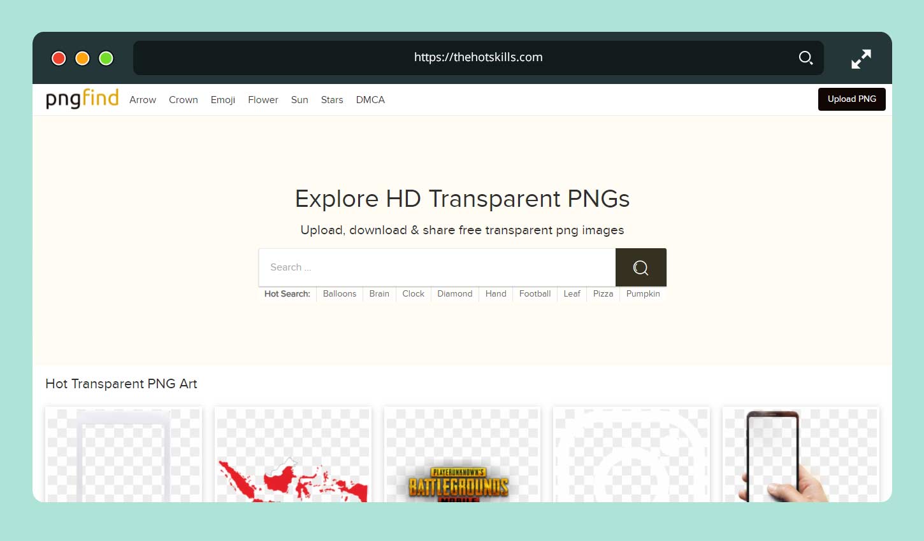The height and width of the screenshot is (541, 924).
Task: Click the search magnifier button beside search field
Action: click(x=640, y=267)
